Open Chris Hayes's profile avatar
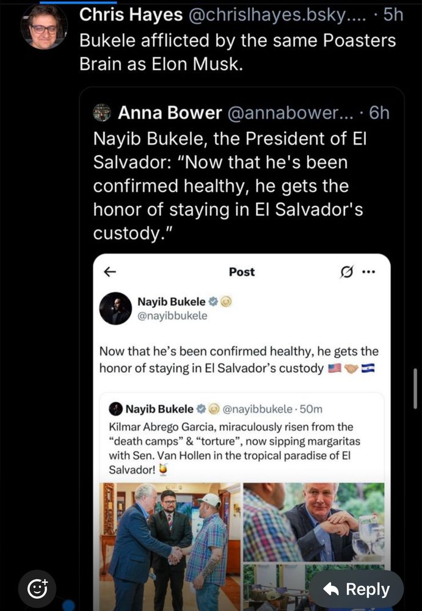 43,26
